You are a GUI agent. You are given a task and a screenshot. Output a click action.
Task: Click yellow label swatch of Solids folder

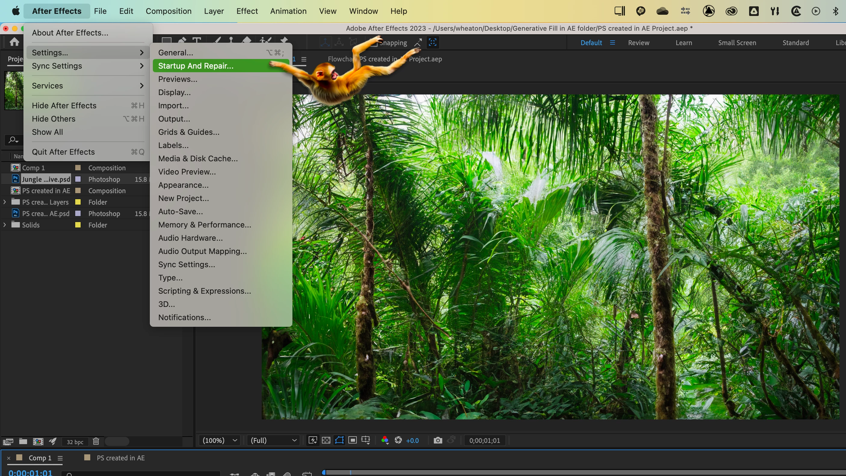coord(78,225)
